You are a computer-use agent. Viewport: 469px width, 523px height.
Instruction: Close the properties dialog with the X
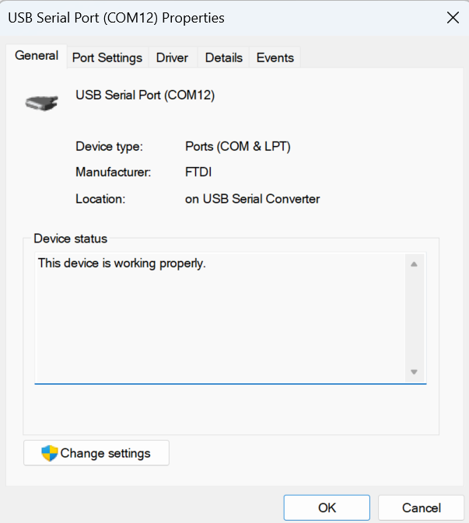[452, 18]
